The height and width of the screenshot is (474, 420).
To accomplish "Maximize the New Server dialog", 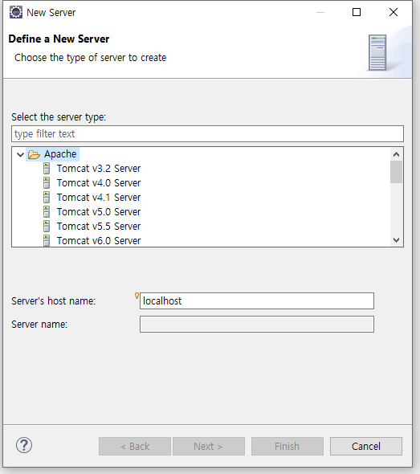I will point(357,12).
